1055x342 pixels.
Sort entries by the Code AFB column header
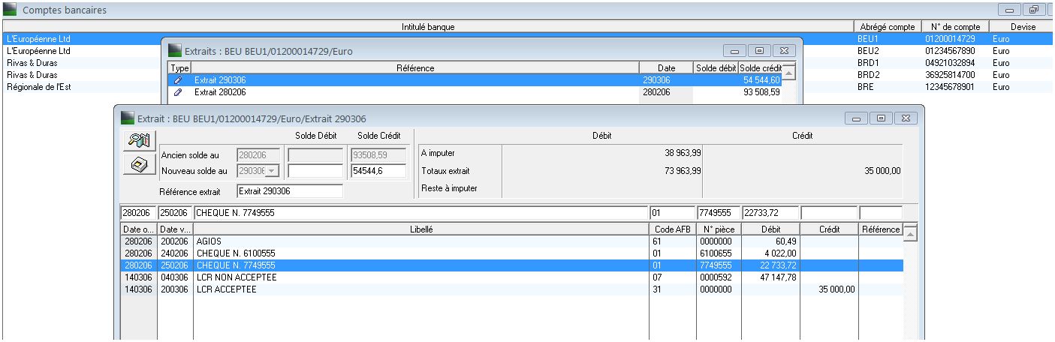coord(672,229)
